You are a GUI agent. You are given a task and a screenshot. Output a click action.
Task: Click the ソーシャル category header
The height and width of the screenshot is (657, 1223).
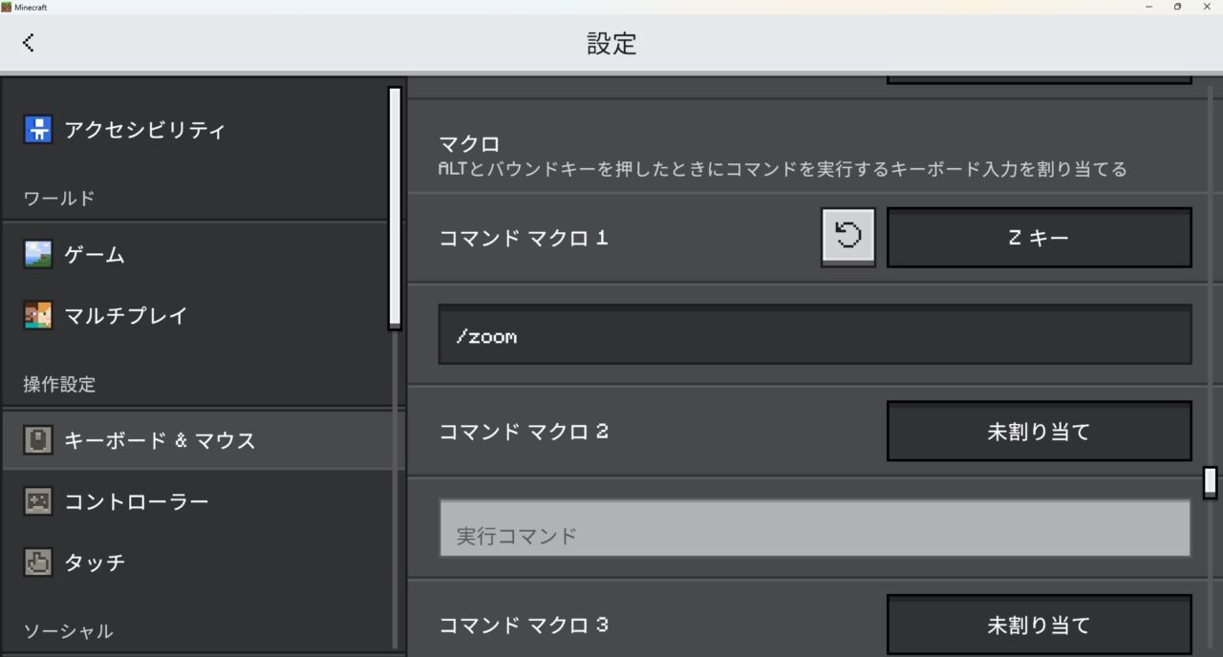(x=68, y=631)
